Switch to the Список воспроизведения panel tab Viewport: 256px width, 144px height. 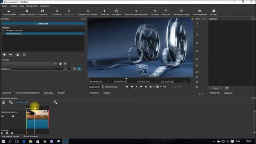(28, 93)
